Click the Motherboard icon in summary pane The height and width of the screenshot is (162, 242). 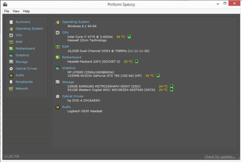point(58,58)
